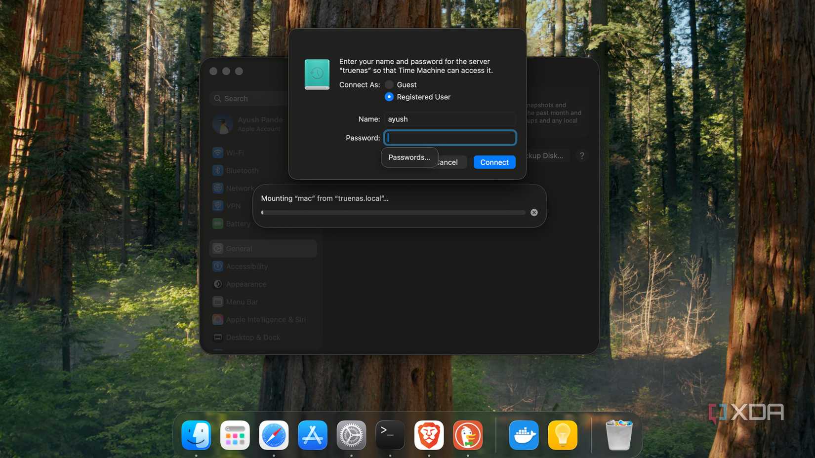Click the Time Machine disk icon in the dialog

point(317,74)
